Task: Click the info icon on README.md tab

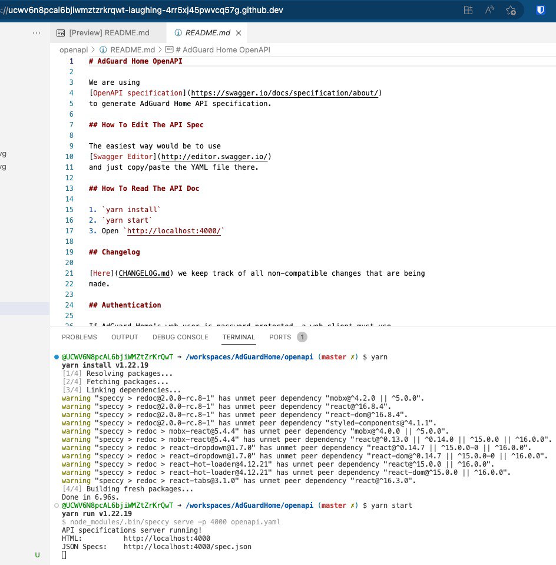Action: [x=178, y=33]
